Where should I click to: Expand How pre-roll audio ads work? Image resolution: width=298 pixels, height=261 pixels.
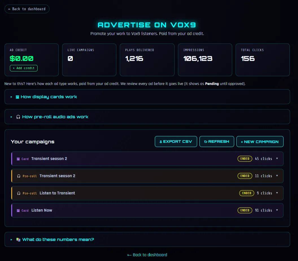147,117
